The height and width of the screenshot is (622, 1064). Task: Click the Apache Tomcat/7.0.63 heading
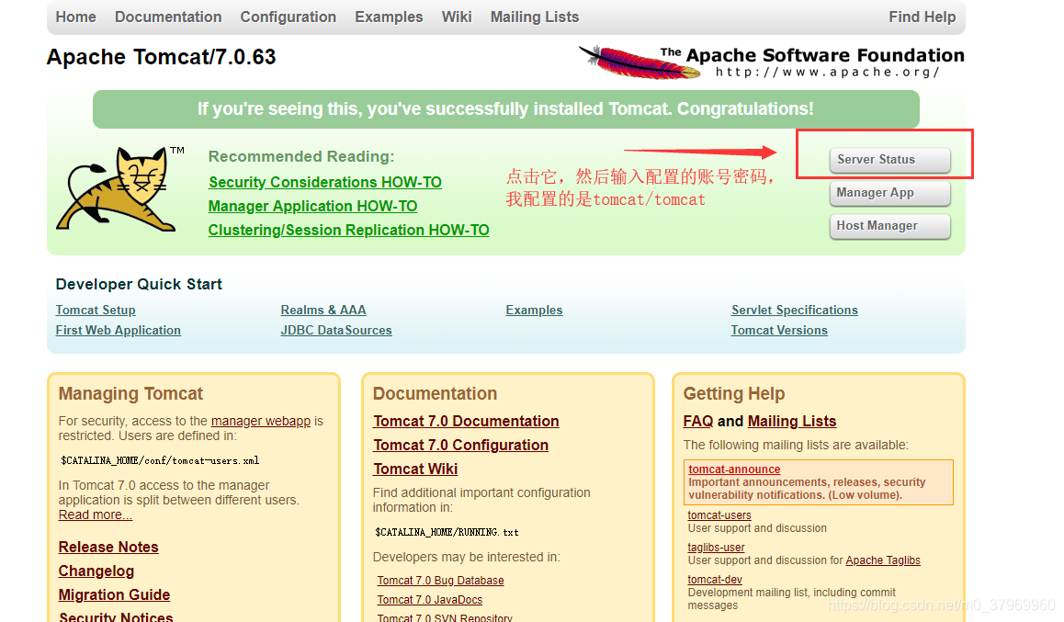tap(162, 57)
